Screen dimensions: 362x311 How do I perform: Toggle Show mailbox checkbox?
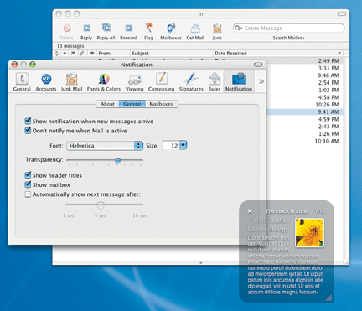pyautogui.click(x=28, y=184)
